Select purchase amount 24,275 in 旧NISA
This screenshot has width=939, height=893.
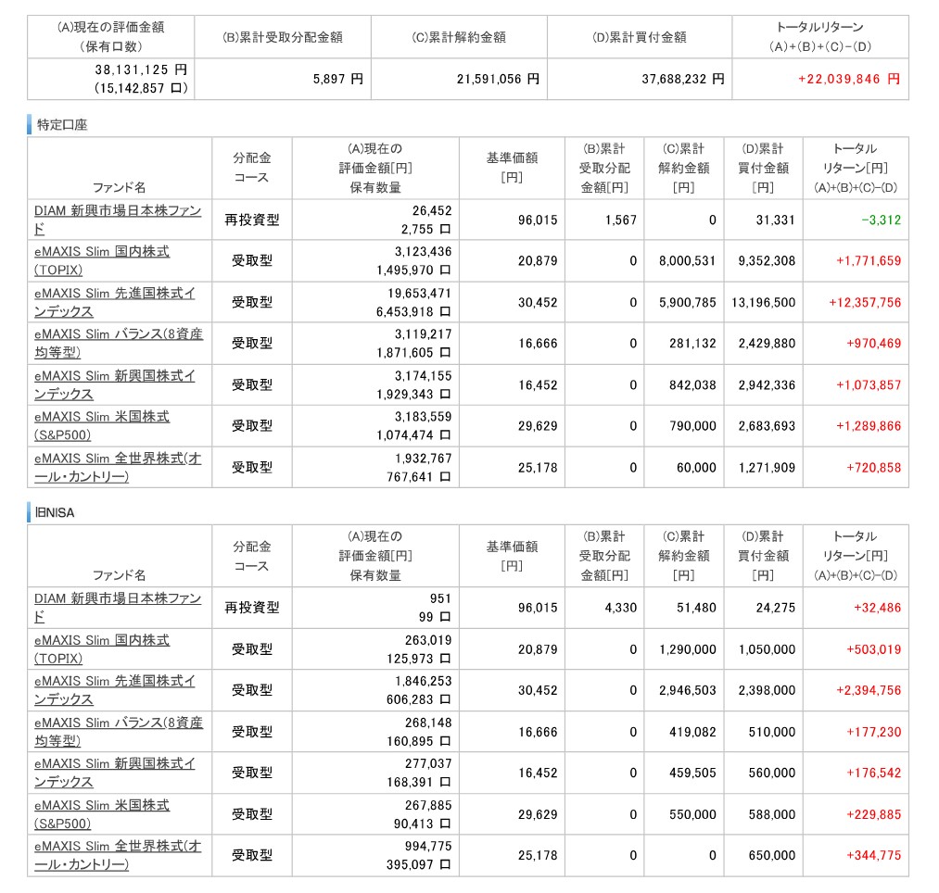(x=776, y=608)
